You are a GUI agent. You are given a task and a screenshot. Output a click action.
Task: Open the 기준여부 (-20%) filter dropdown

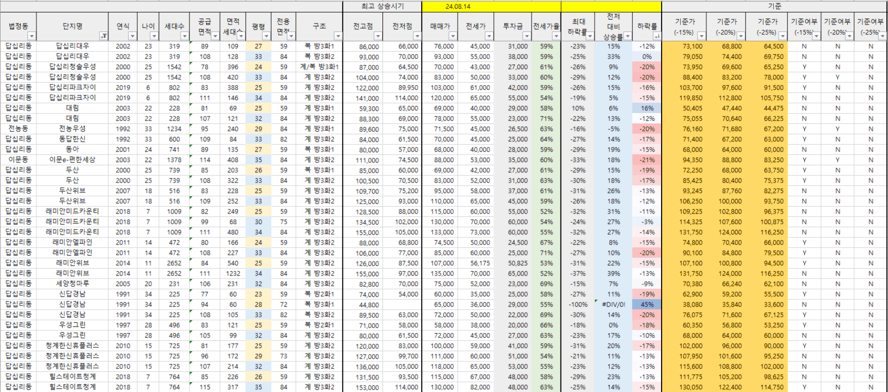[849, 36]
